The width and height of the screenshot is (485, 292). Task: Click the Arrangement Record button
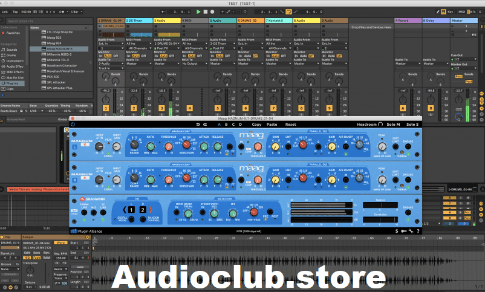pyautogui.click(x=212, y=11)
